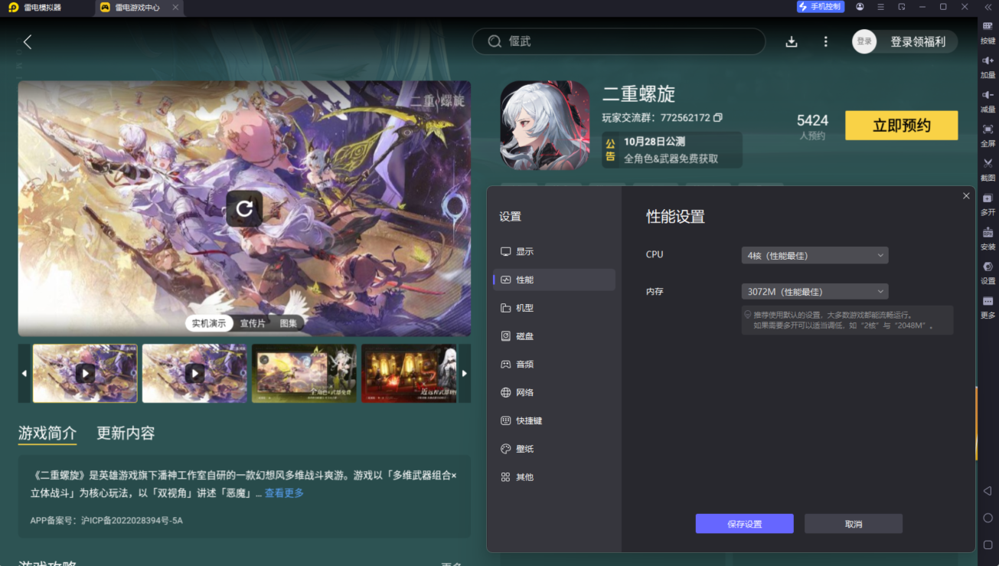Select first video thumbnail in gallery strip
Viewport: 999px width, 566px height.
click(85, 373)
